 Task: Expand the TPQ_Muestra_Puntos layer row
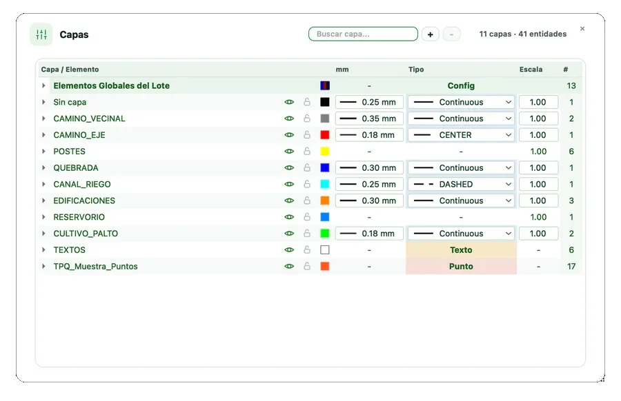click(43, 266)
